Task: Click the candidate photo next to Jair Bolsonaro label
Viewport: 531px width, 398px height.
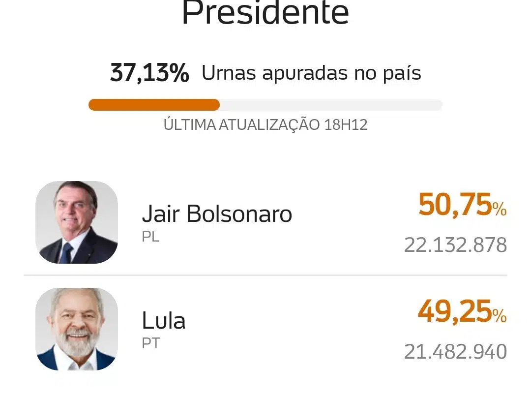Action: click(x=77, y=222)
